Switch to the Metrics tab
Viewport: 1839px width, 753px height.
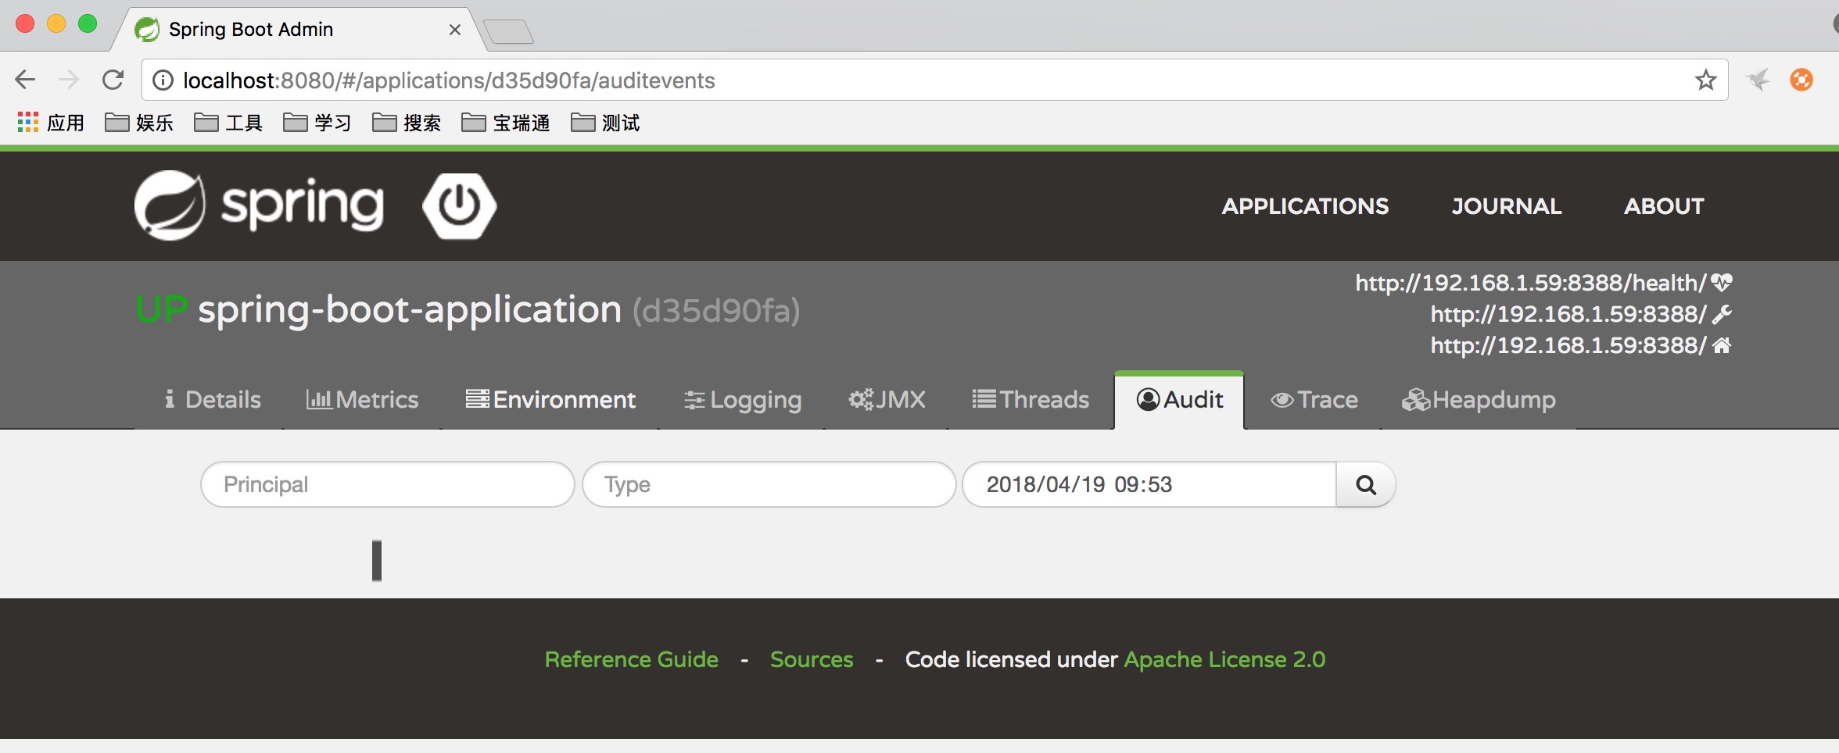tap(362, 400)
